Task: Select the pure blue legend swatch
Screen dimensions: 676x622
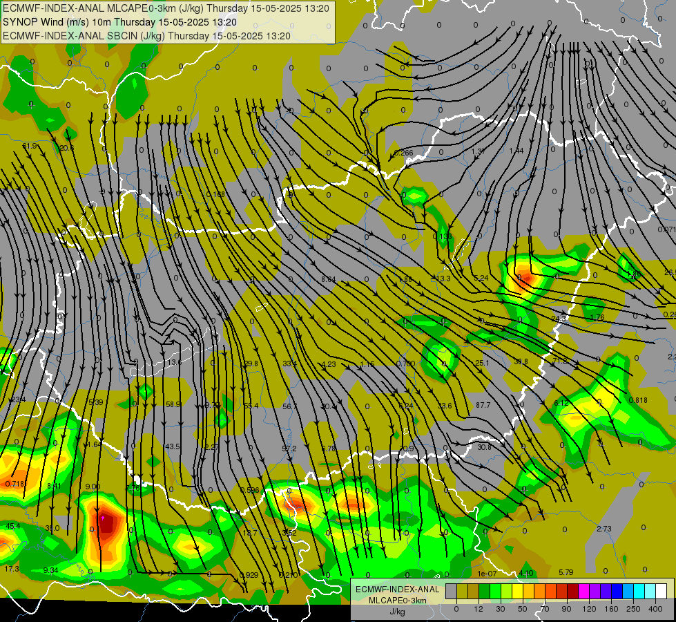Action: click(617, 591)
